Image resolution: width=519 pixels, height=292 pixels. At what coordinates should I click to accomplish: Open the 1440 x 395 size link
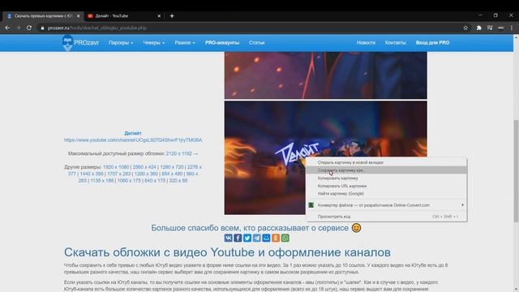[92, 174]
